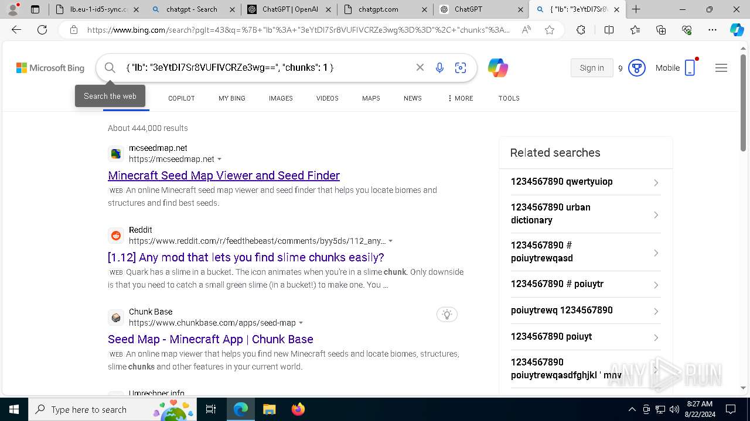This screenshot has width=750, height=421.
Task: Open the Extensions puzzle icon
Action: (581, 30)
